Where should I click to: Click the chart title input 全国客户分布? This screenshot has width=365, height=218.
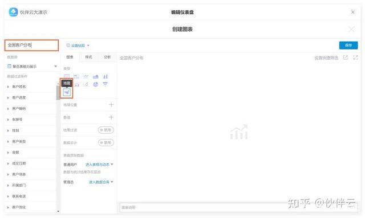[x=31, y=45]
